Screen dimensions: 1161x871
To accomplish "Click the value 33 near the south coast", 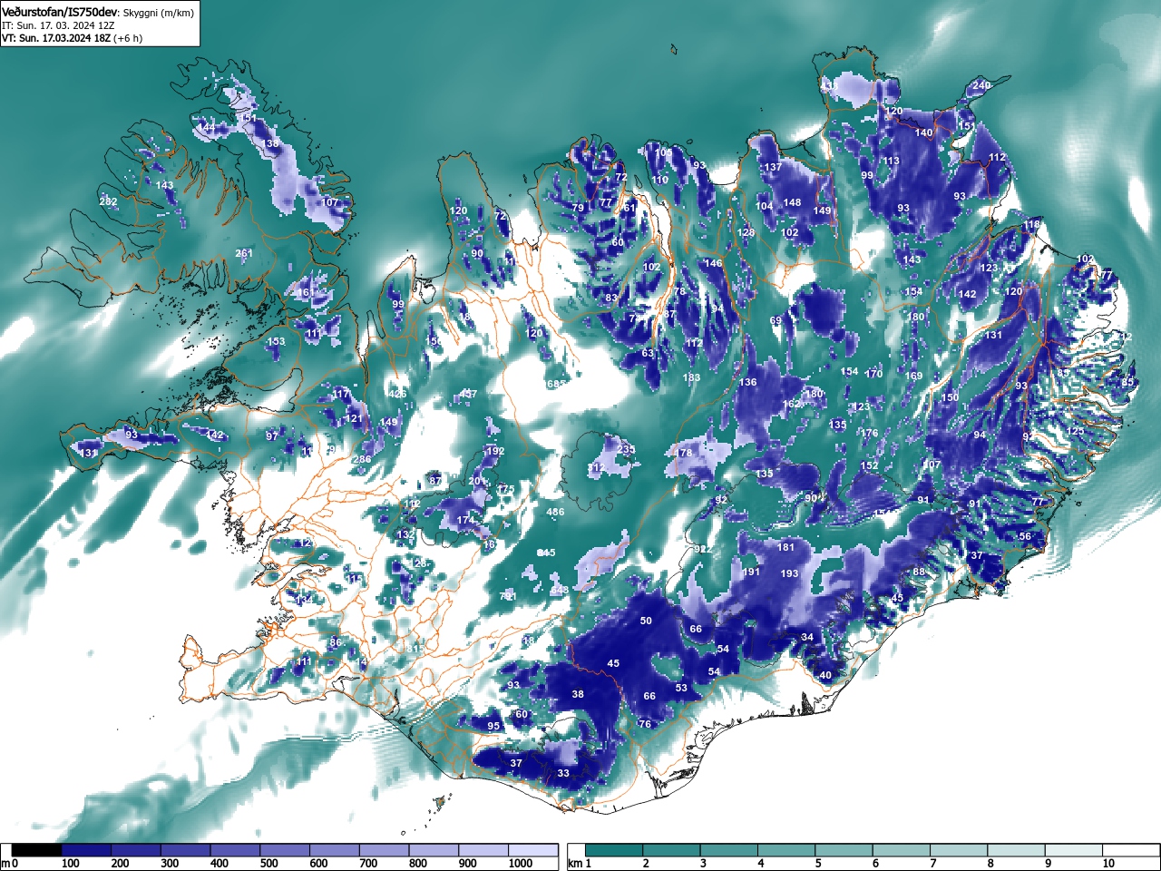I will pos(563,774).
